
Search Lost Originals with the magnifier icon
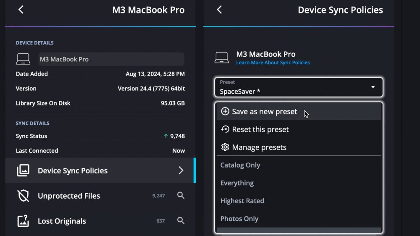click(181, 220)
